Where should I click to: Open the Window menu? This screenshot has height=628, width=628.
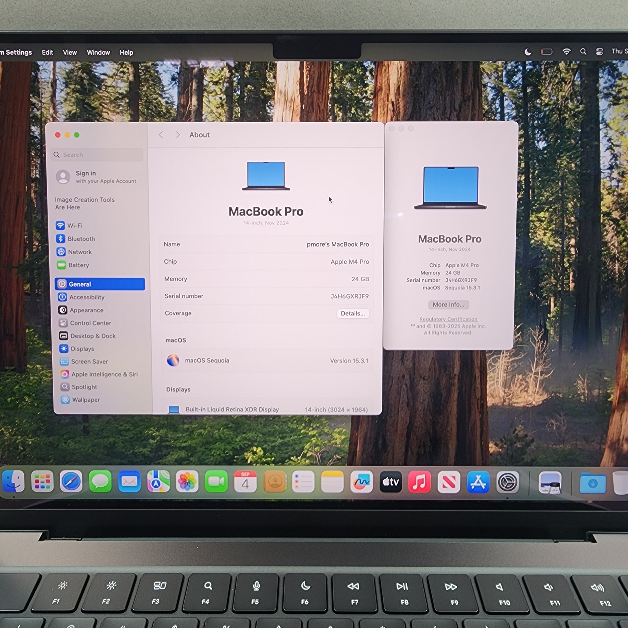(98, 52)
